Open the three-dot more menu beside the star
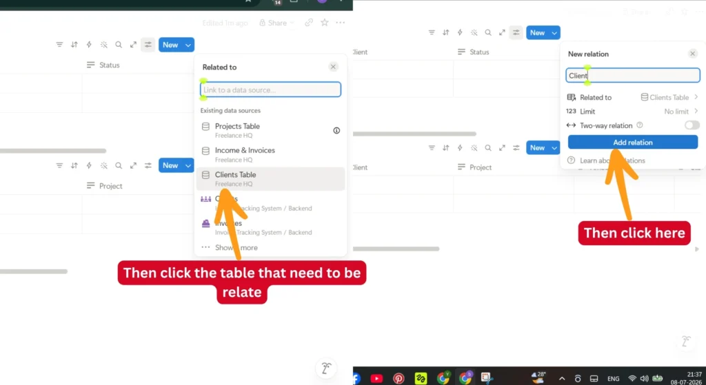The height and width of the screenshot is (385, 706). (x=340, y=23)
